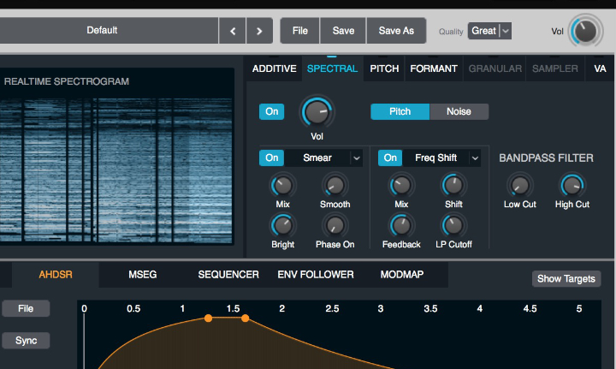Click the BANDPASS FILTER heading

[546, 158]
